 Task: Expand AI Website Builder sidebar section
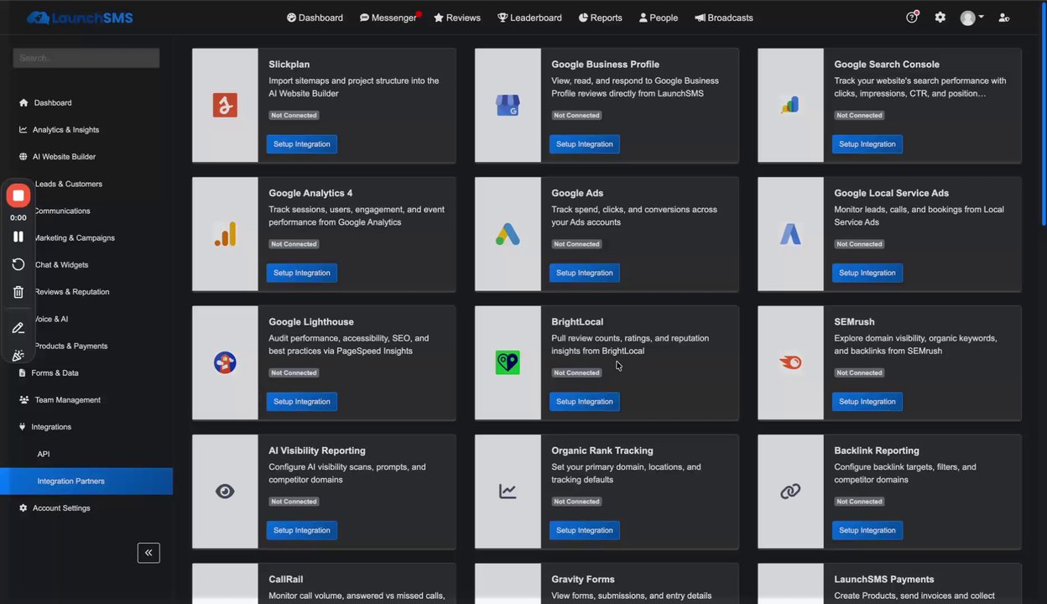[86, 156]
